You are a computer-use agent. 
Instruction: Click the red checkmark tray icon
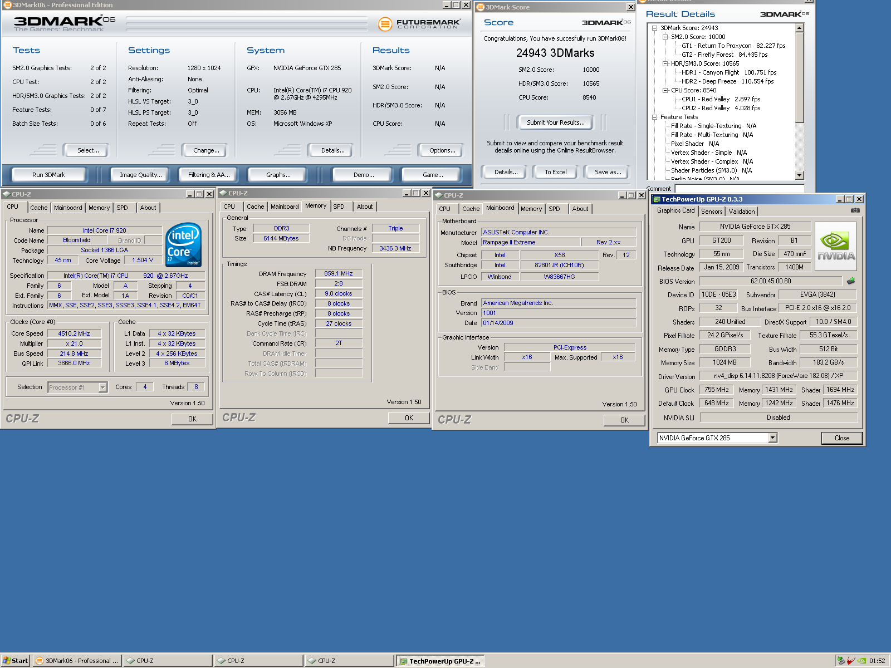tap(851, 661)
